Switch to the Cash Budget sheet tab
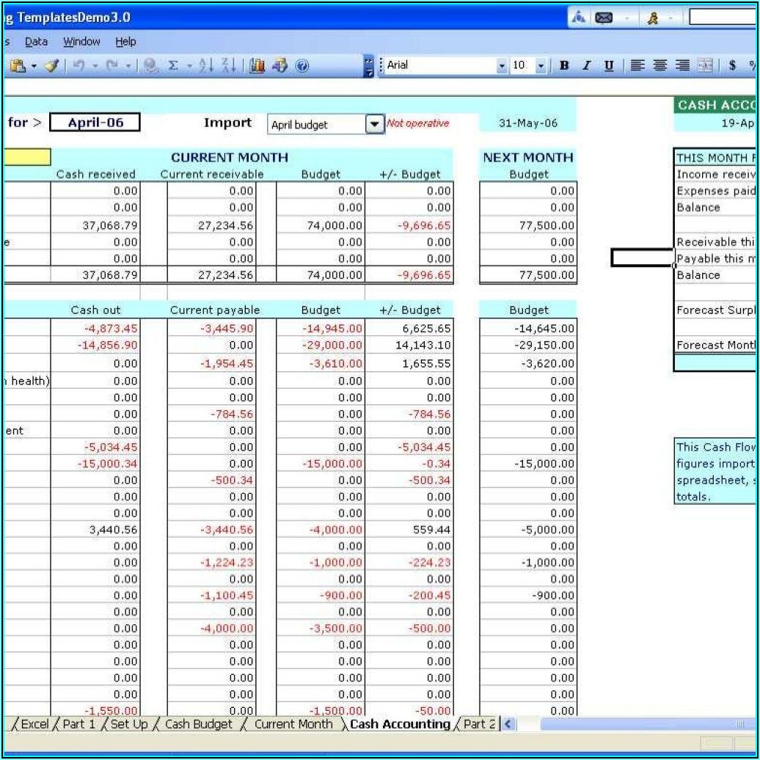760x760 pixels. 198,724
